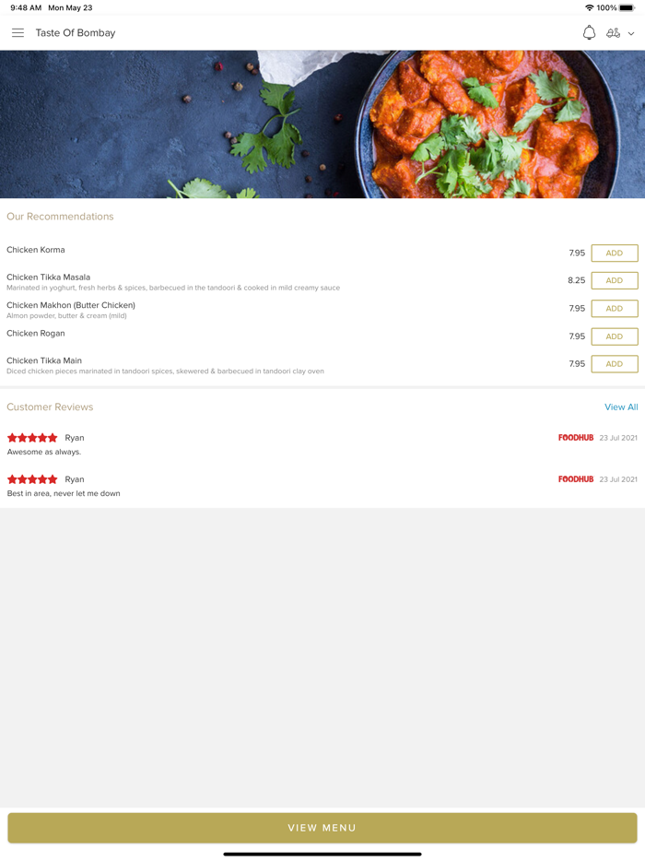Add Chicken Makhon Butter Chicken
Screen dimensions: 645x861
[615, 309]
